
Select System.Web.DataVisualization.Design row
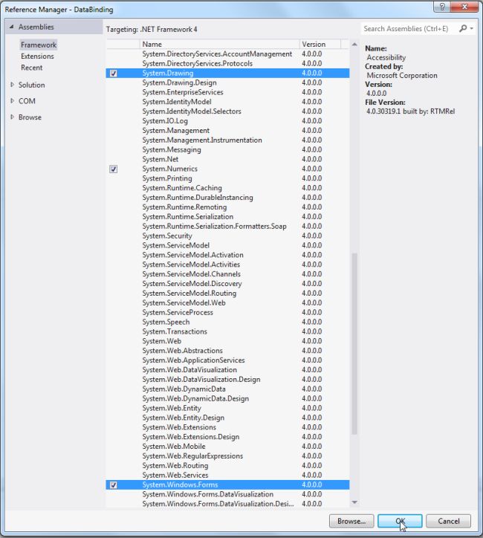pos(227,380)
